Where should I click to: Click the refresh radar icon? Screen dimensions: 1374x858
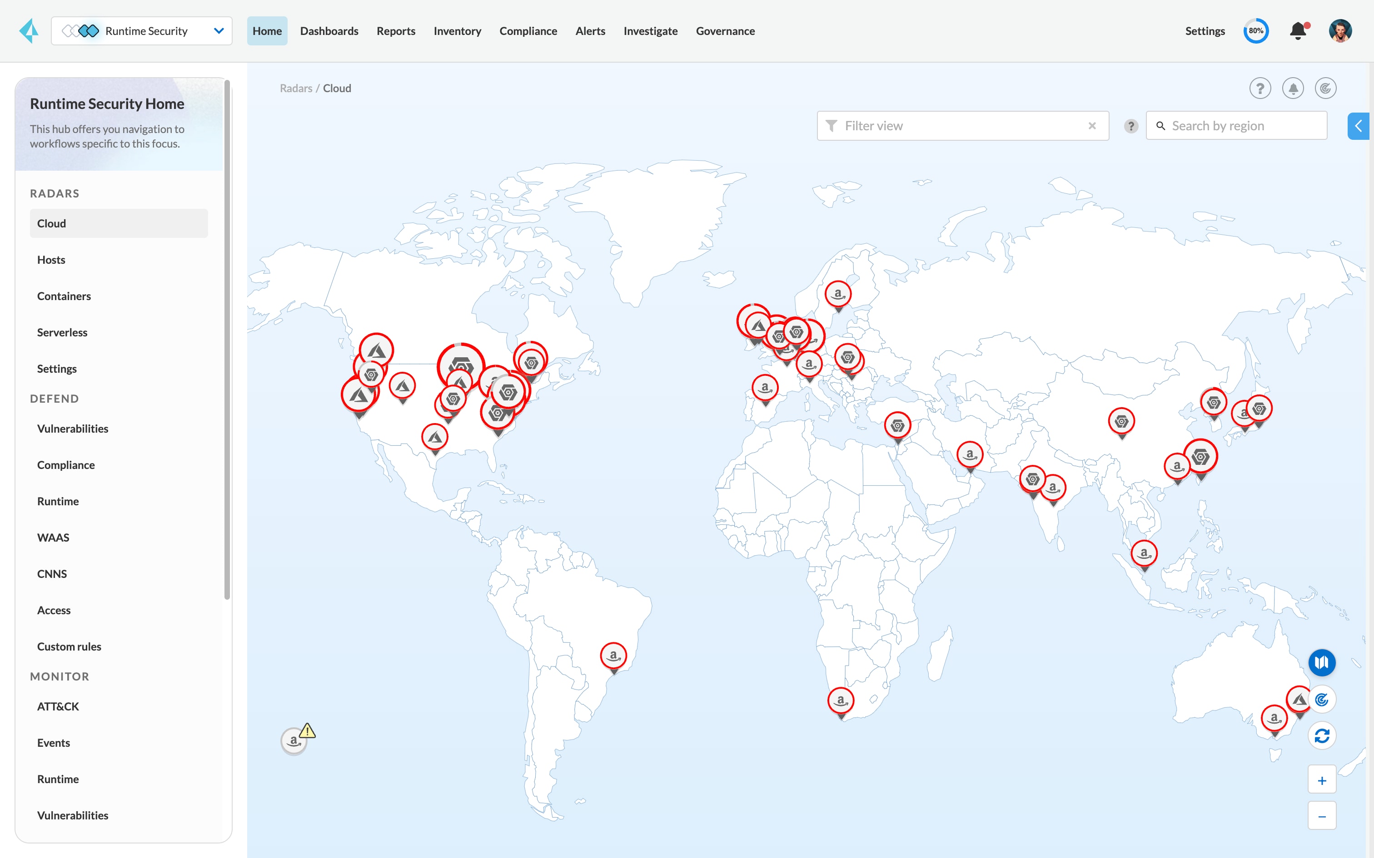1321,736
